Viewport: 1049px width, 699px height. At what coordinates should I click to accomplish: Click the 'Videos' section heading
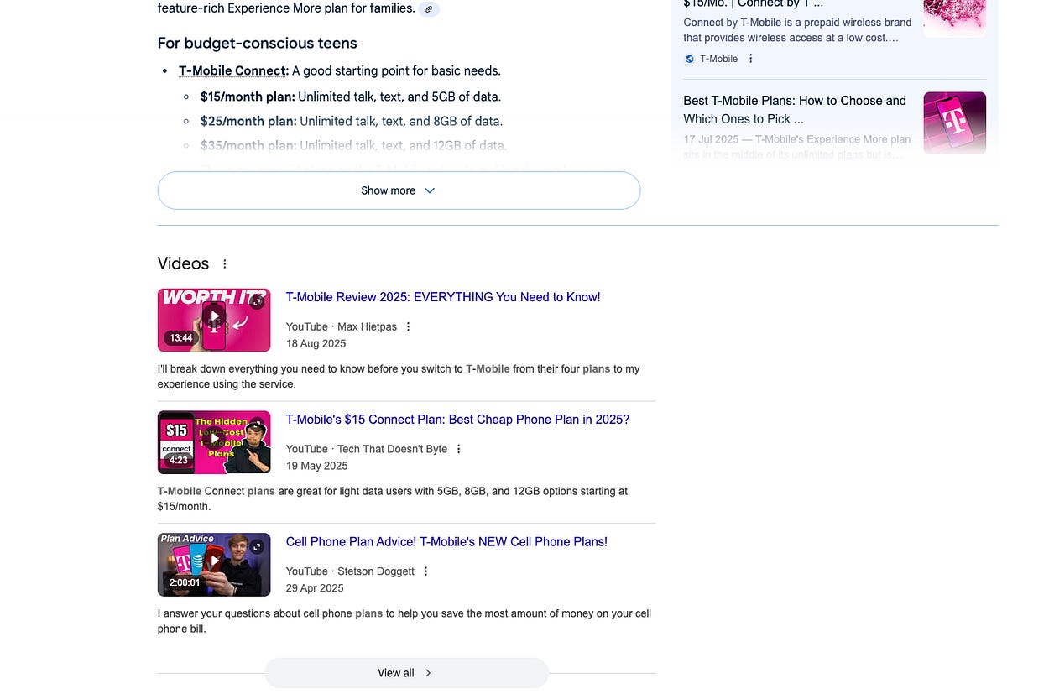click(x=183, y=263)
